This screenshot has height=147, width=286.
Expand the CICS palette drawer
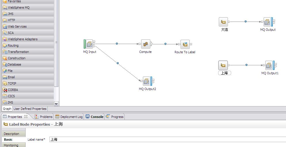pyautogui.click(x=28, y=96)
